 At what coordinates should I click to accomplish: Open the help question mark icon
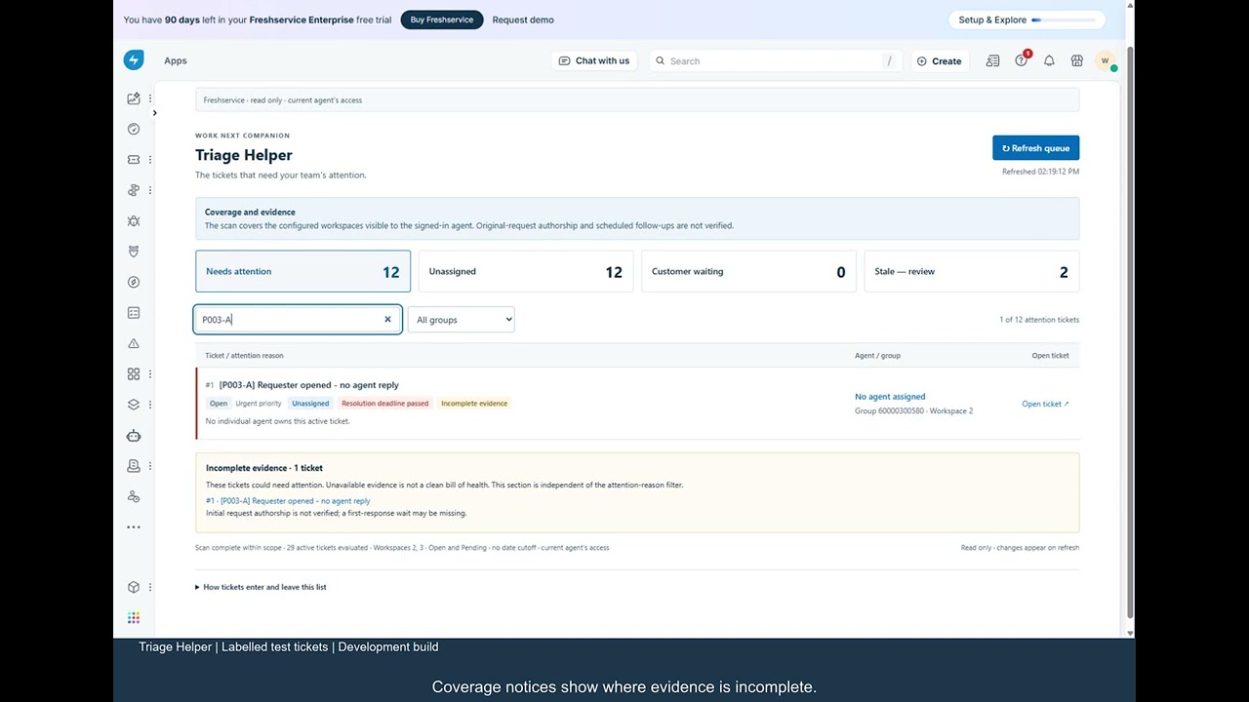click(1021, 60)
